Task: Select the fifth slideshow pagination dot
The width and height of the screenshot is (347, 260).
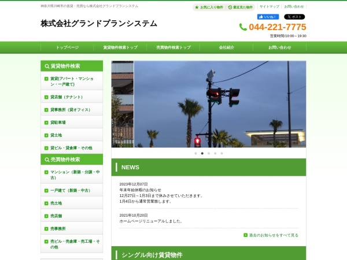Action: click(222, 154)
